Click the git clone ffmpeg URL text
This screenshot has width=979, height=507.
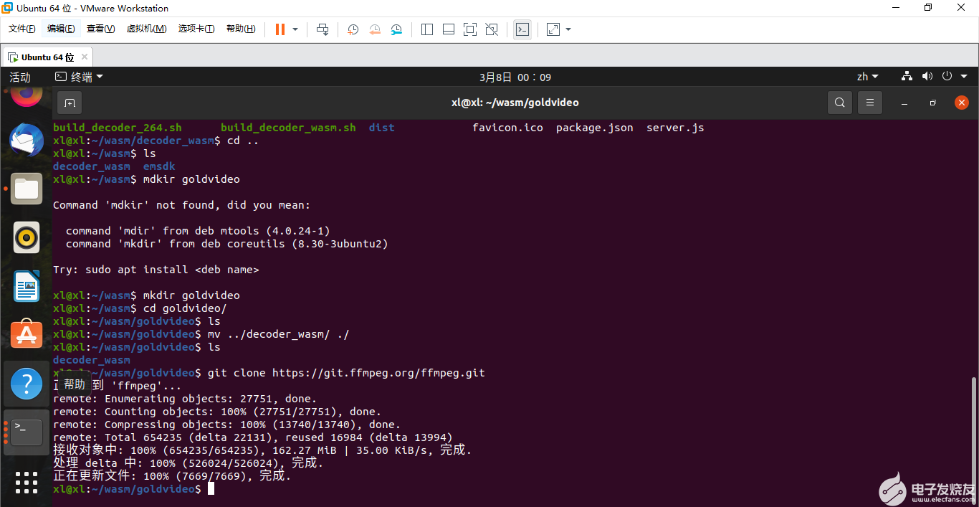tap(378, 373)
